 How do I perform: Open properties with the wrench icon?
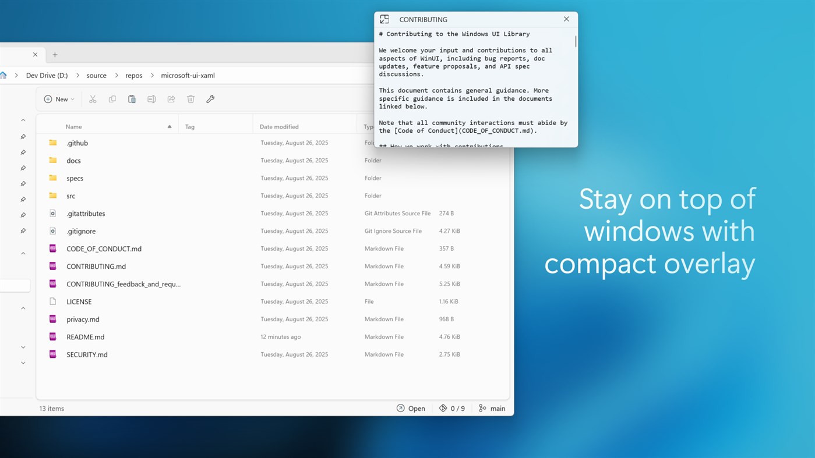[210, 99]
